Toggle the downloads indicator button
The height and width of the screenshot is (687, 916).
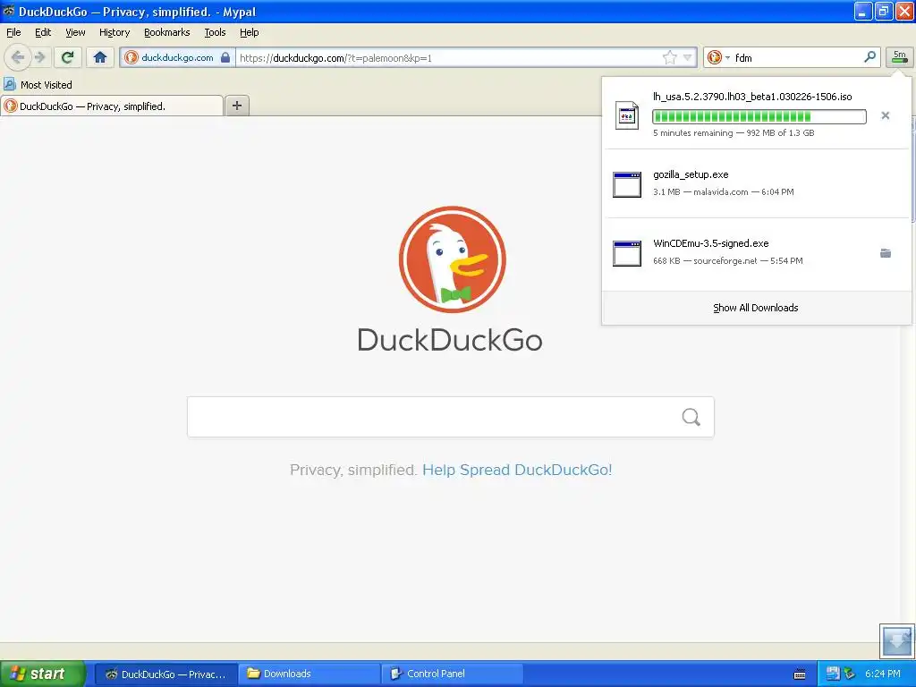(x=900, y=57)
